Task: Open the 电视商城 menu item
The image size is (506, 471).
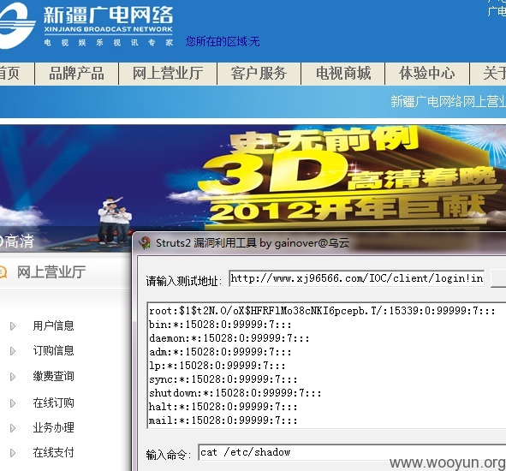Action: coord(343,74)
